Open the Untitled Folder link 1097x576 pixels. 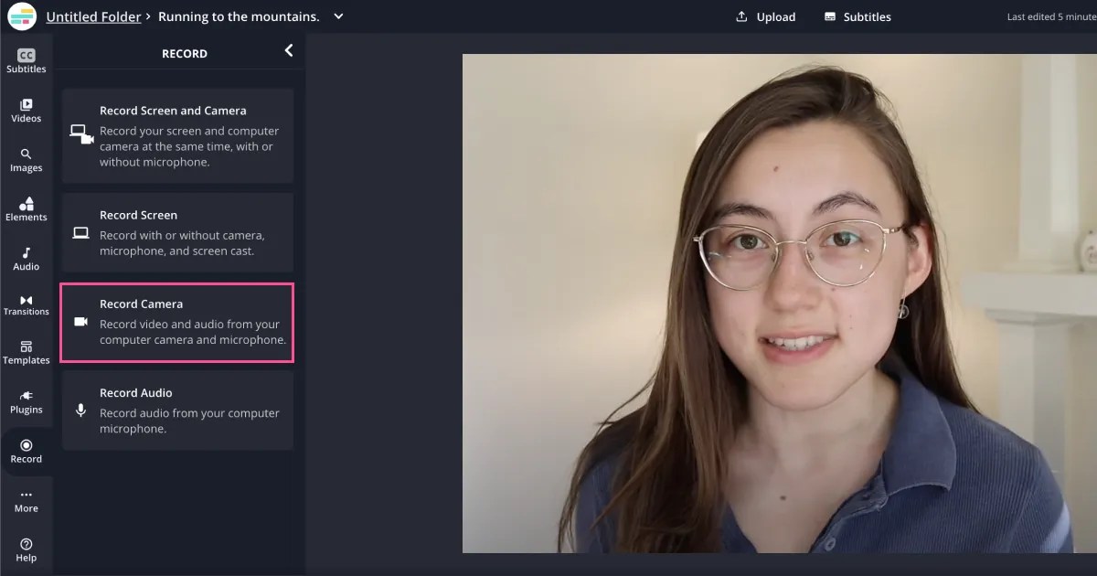click(94, 16)
